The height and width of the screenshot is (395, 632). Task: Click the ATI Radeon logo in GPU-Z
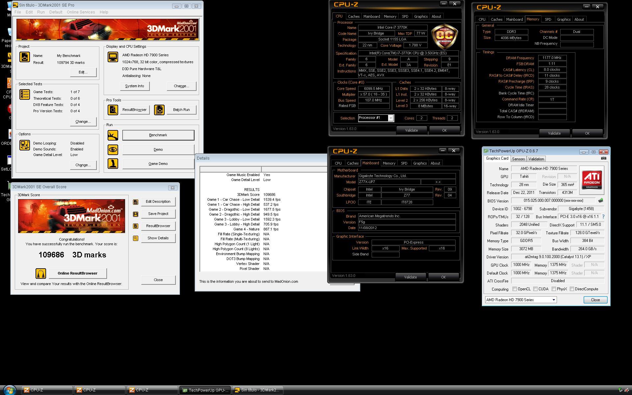click(x=592, y=180)
